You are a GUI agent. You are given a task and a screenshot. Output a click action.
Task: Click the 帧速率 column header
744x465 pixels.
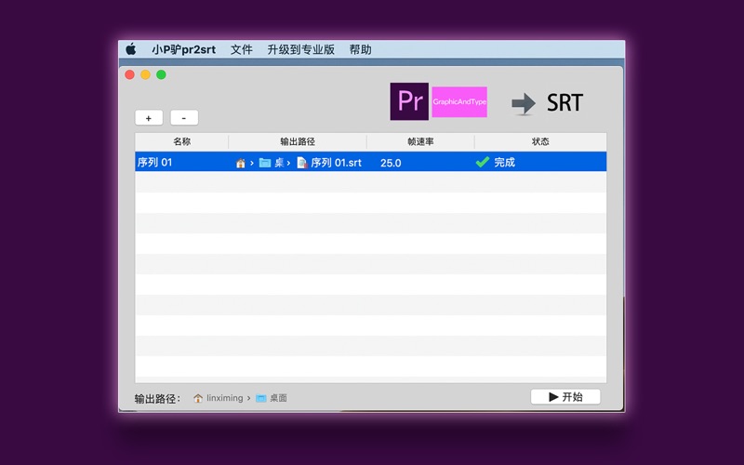point(420,141)
